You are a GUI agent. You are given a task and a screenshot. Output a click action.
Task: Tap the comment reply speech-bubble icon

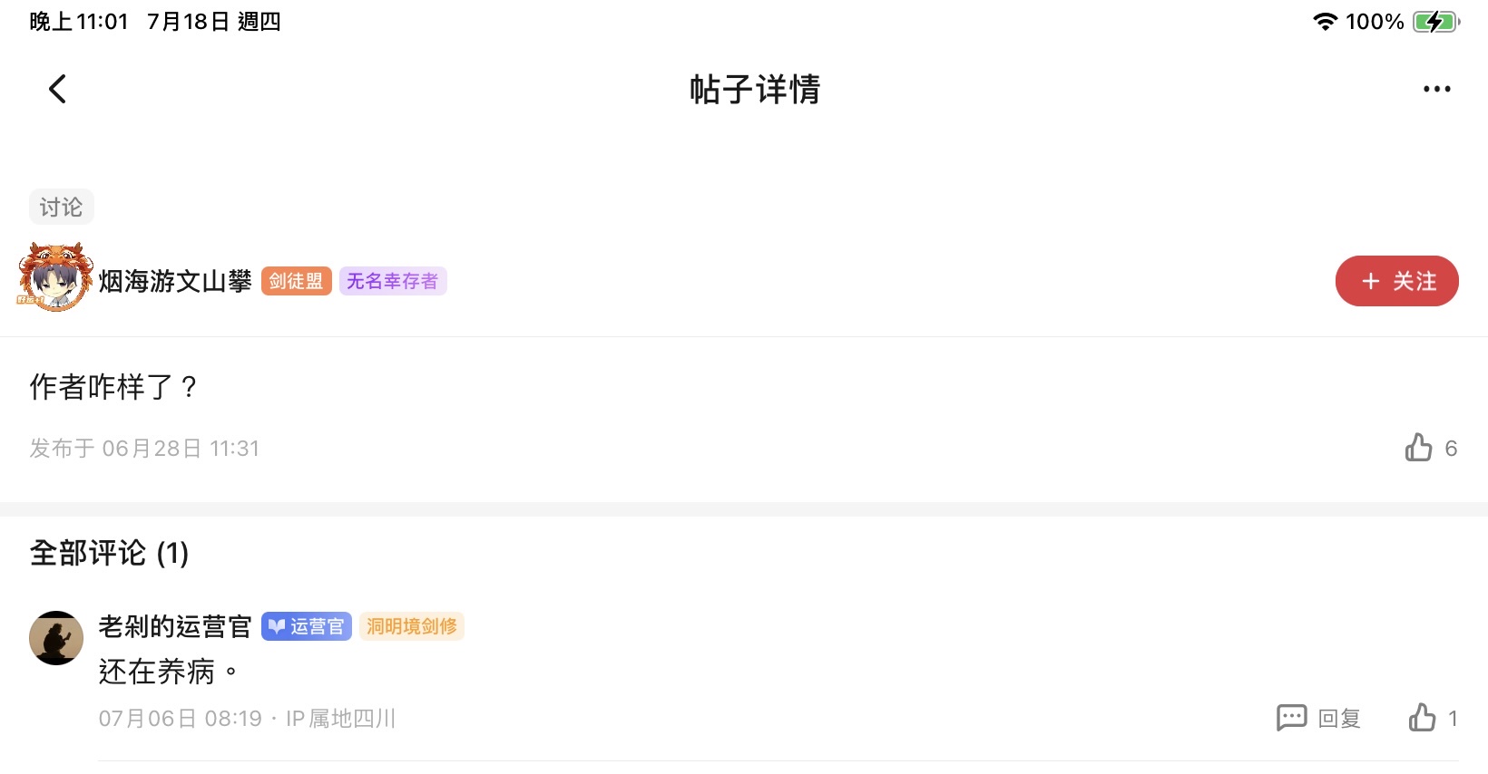[1291, 718]
